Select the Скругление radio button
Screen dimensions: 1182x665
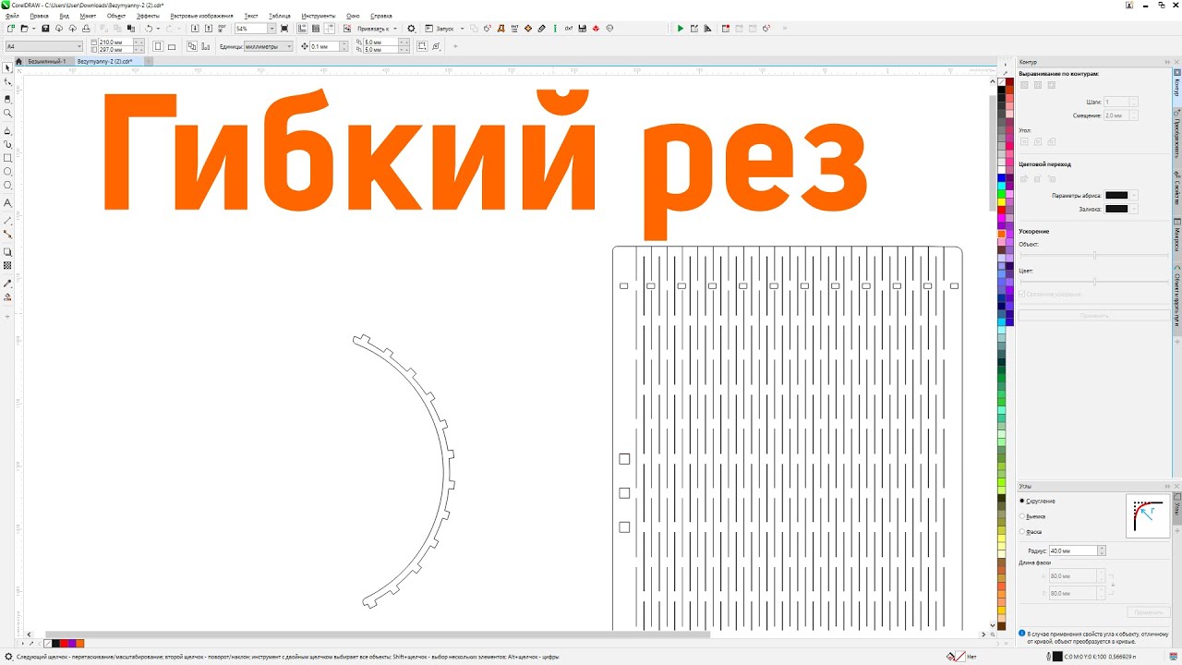(x=1022, y=501)
